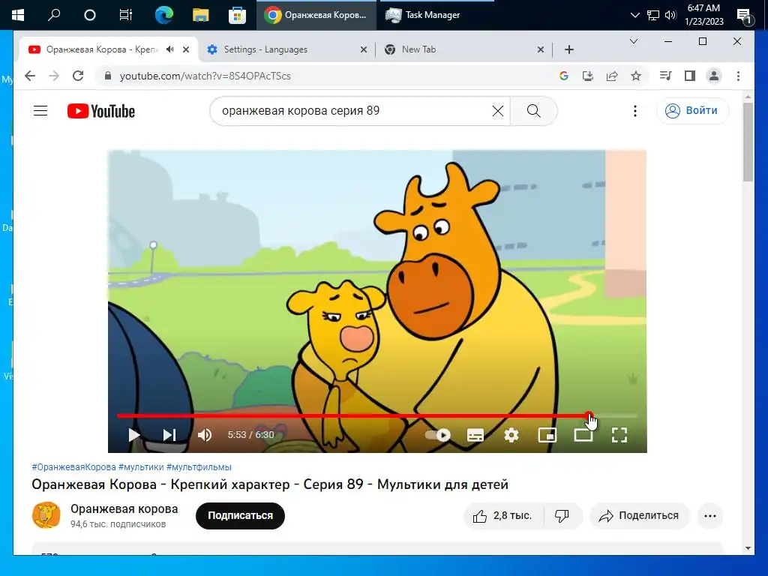The image size is (768, 576).
Task: Click the page vertical scrollbar thumb
Action: tap(748, 142)
